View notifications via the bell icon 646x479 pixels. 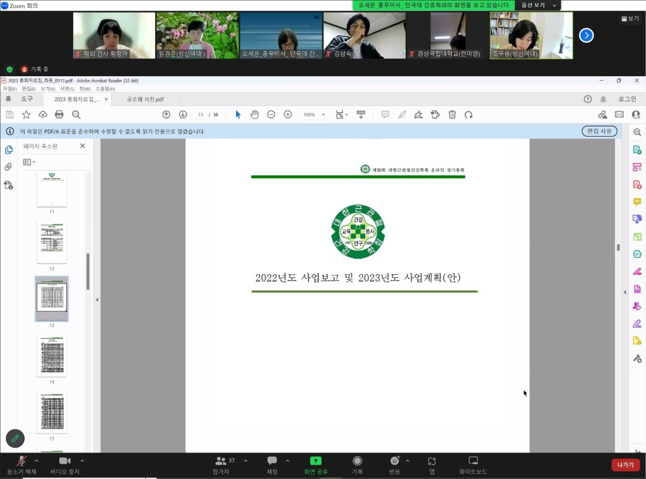click(603, 99)
